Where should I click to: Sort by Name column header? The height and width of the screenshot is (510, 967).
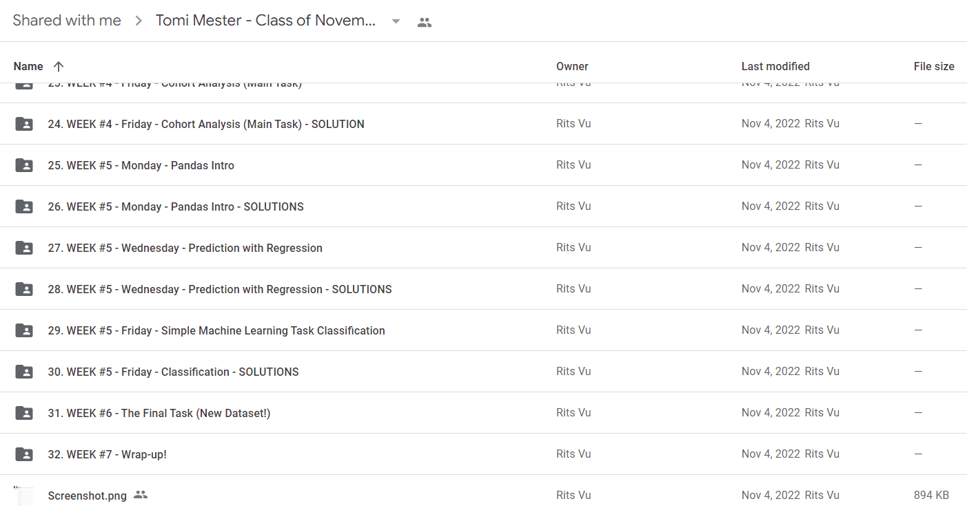[x=28, y=67]
